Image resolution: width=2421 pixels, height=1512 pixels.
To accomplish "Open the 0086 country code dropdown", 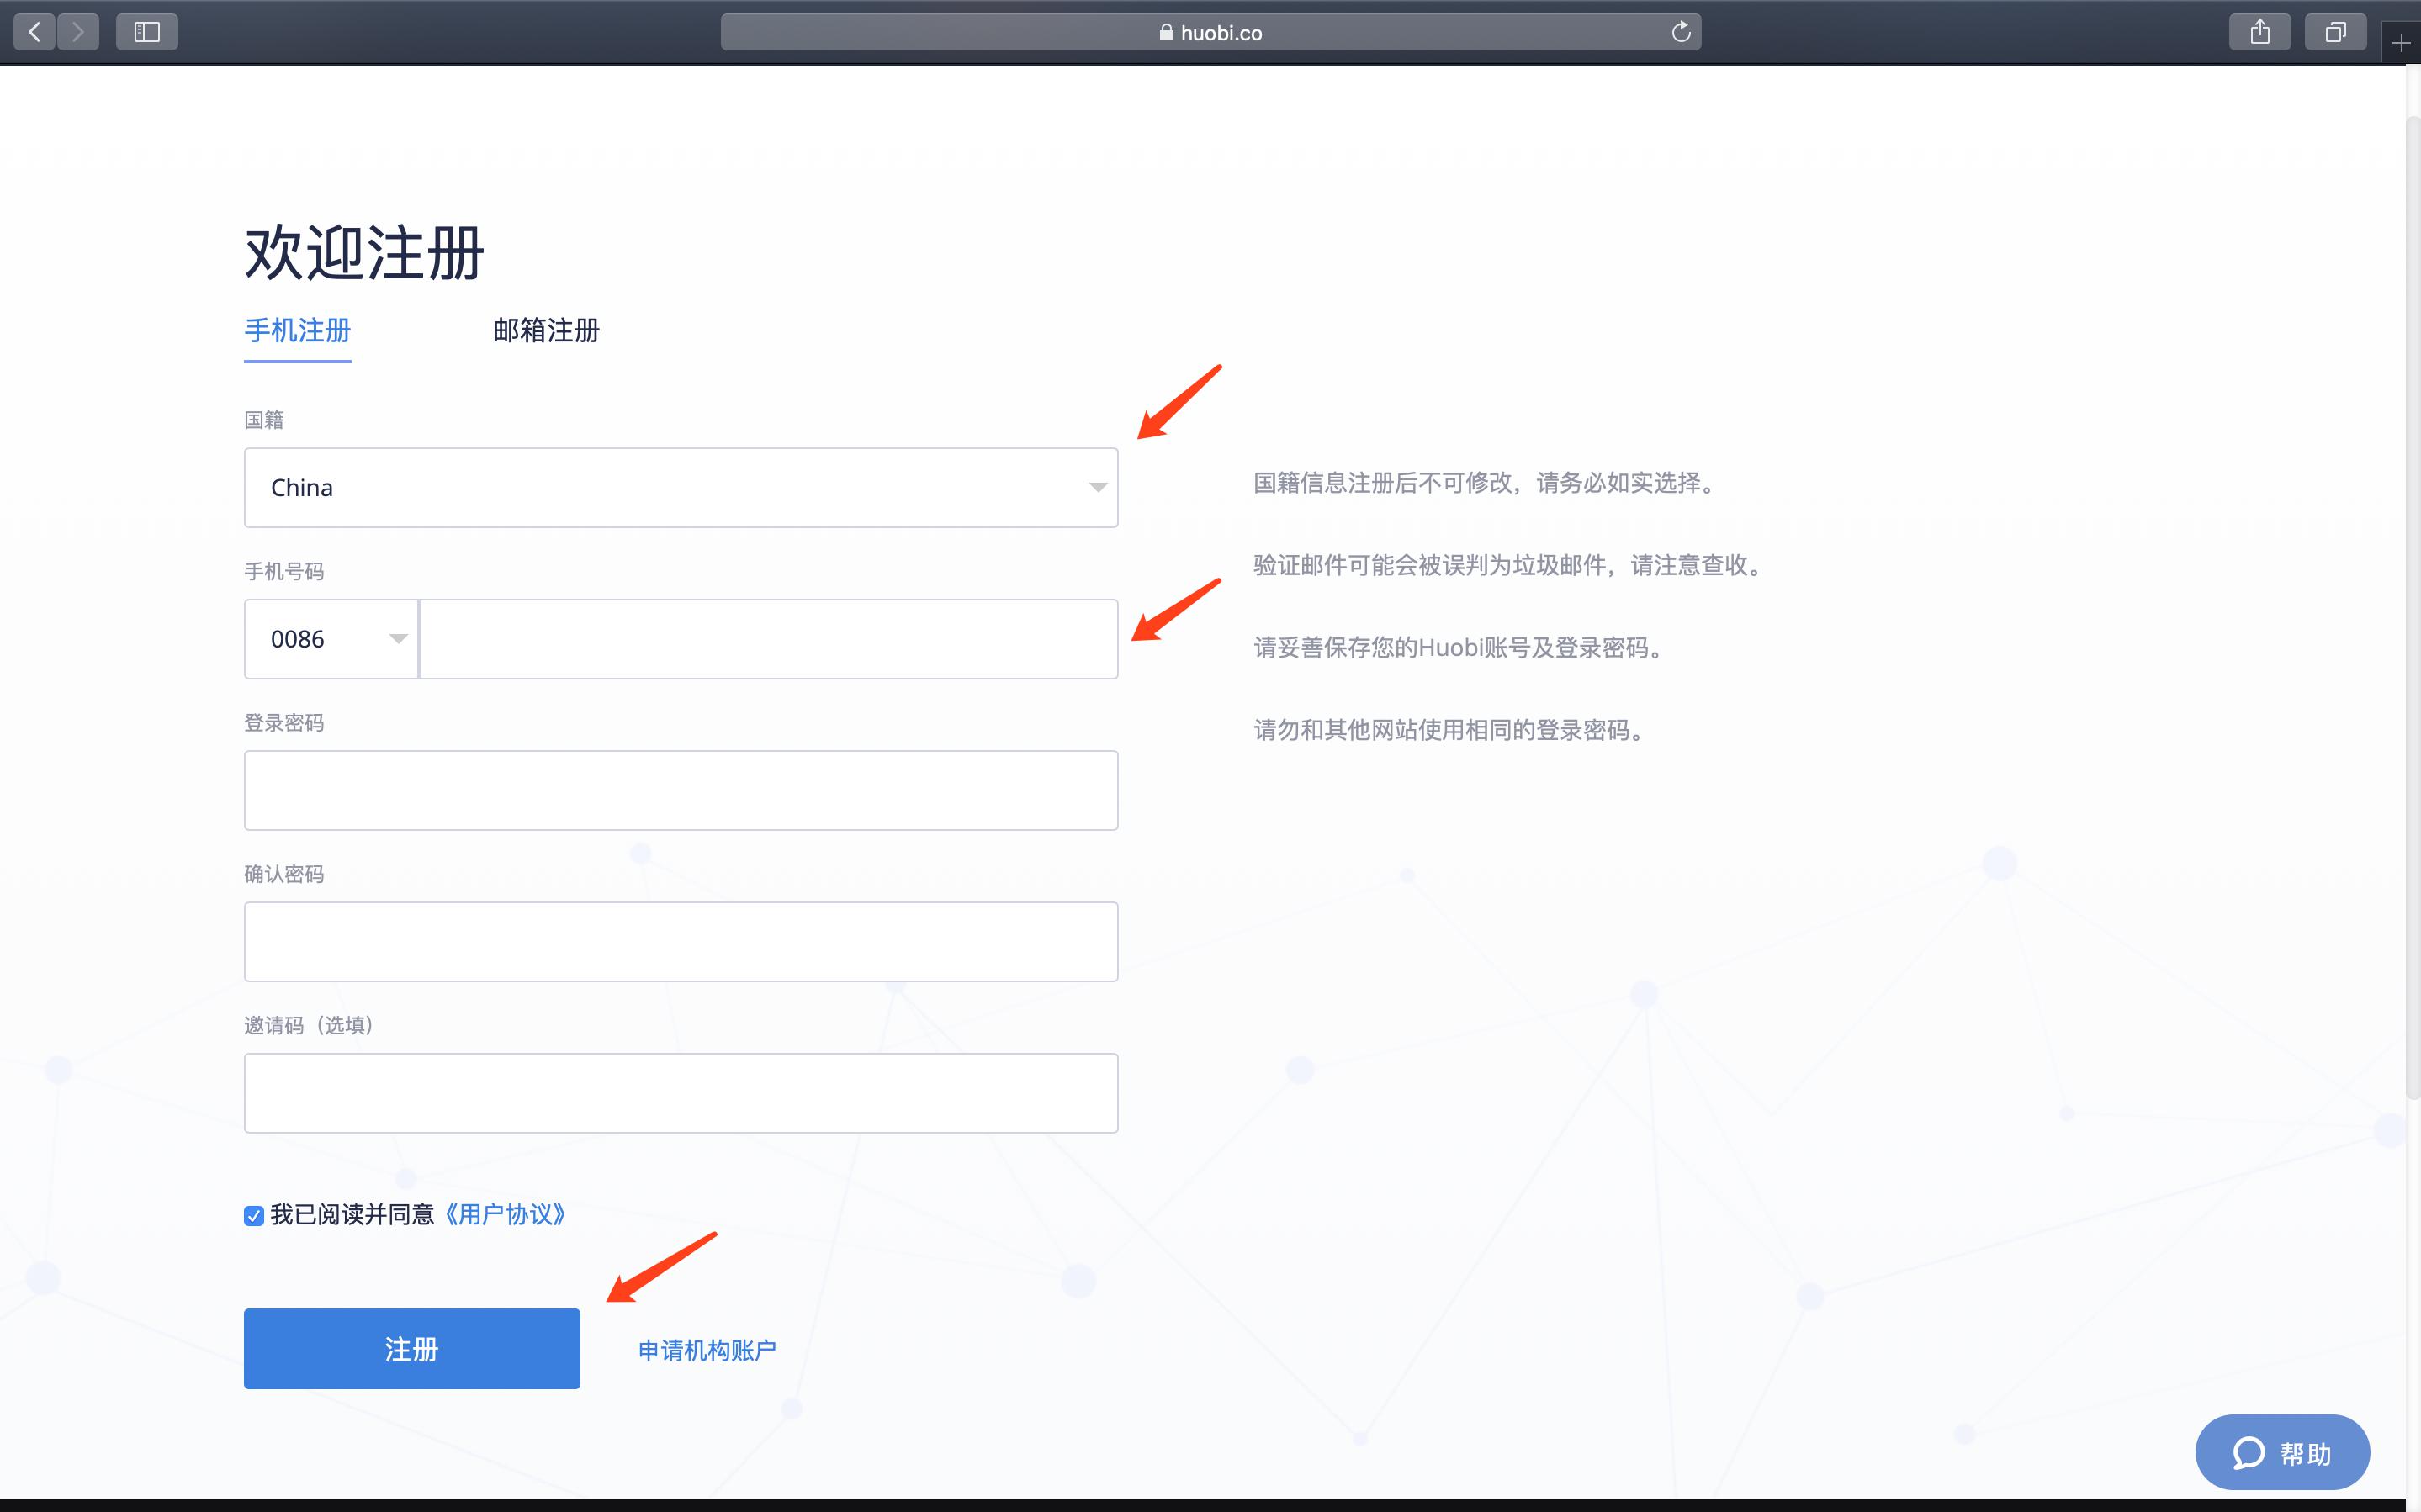I will tap(331, 639).
